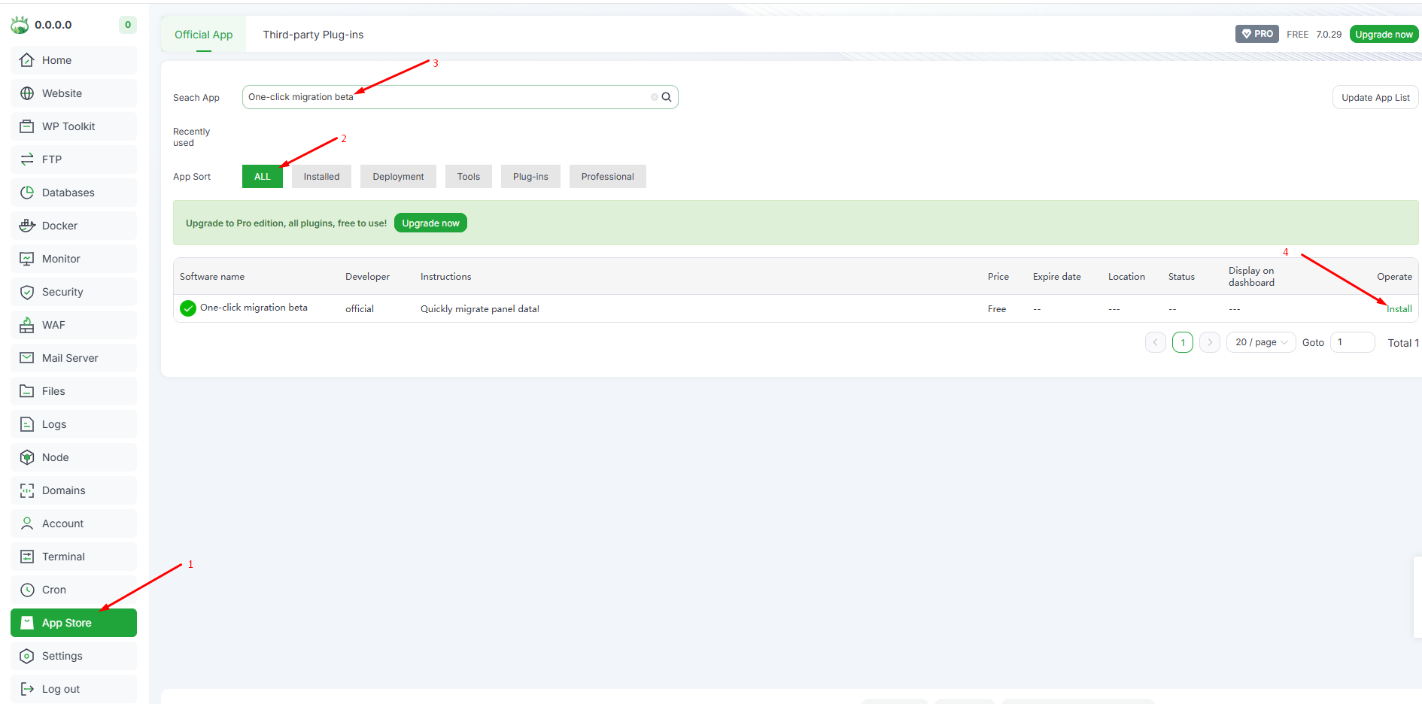Open the Terminal page
Image resolution: width=1422 pixels, height=704 pixels.
point(63,557)
